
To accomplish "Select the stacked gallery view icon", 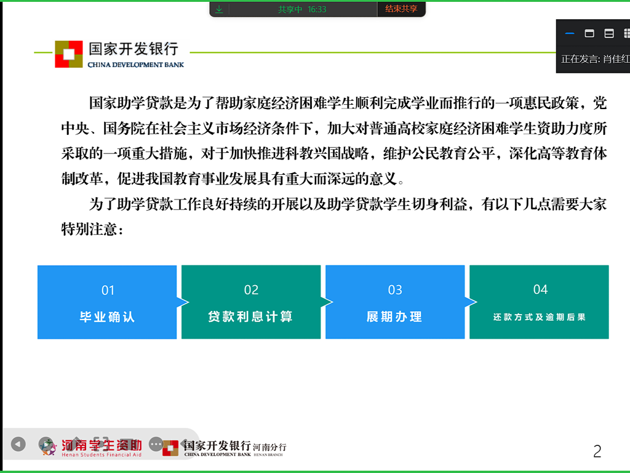I will [608, 33].
